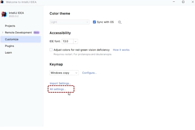
Task: Click the IDE font 13.0 input field
Action: coord(68,41)
